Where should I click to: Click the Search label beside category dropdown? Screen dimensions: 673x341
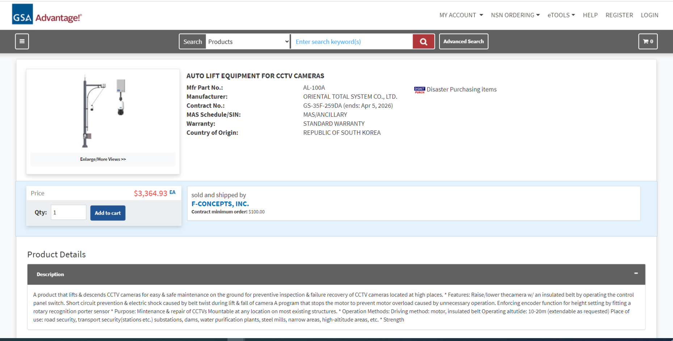pyautogui.click(x=193, y=42)
